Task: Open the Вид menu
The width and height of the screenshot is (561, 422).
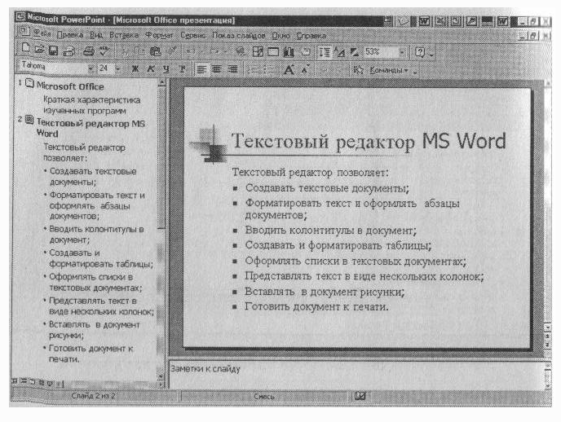Action: click(x=96, y=35)
